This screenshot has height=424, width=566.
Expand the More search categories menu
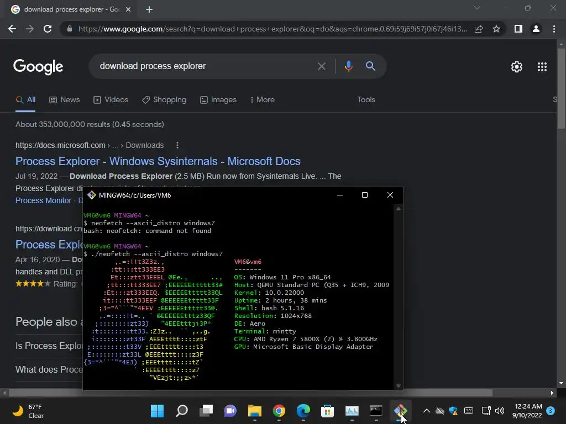click(263, 99)
